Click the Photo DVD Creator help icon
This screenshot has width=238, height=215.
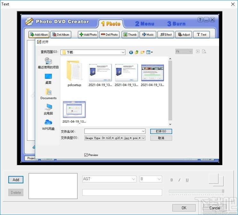[200, 20]
